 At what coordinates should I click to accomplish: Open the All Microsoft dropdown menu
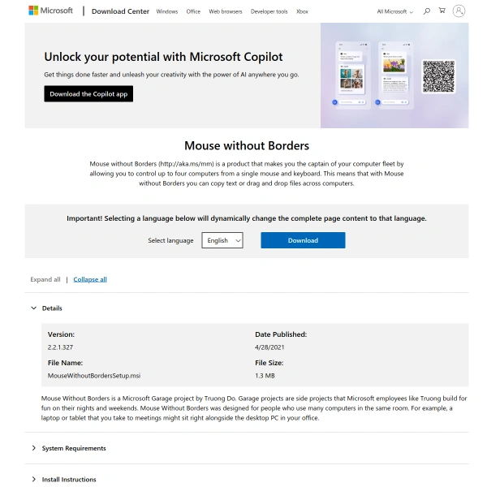pyautogui.click(x=395, y=12)
